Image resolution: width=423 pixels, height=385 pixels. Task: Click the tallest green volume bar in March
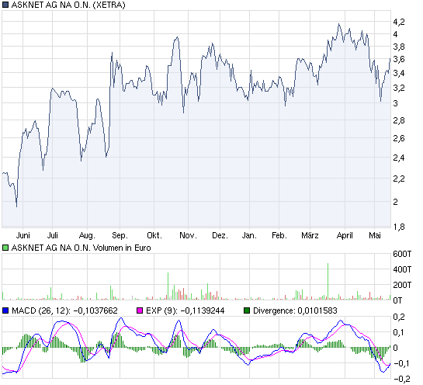tap(328, 281)
